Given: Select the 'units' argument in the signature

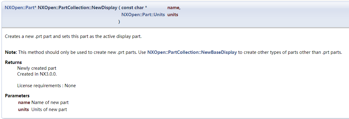Looking at the screenshot, I should (x=173, y=15).
